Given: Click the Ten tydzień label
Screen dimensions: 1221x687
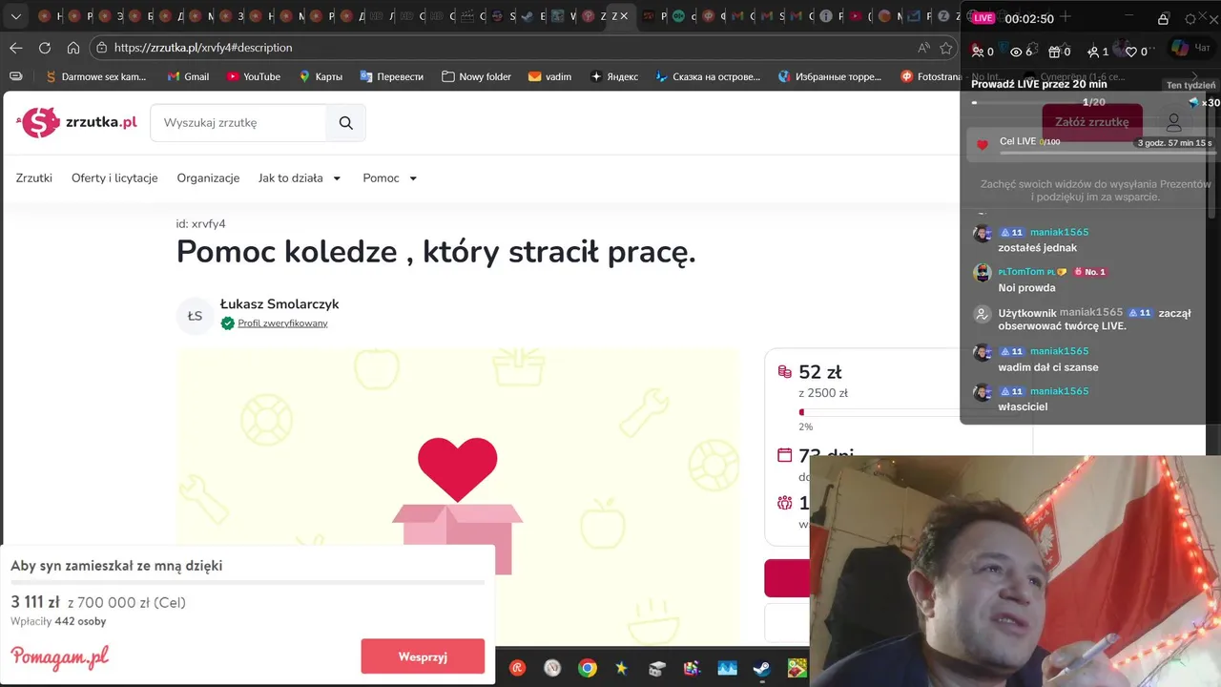Looking at the screenshot, I should [1191, 86].
